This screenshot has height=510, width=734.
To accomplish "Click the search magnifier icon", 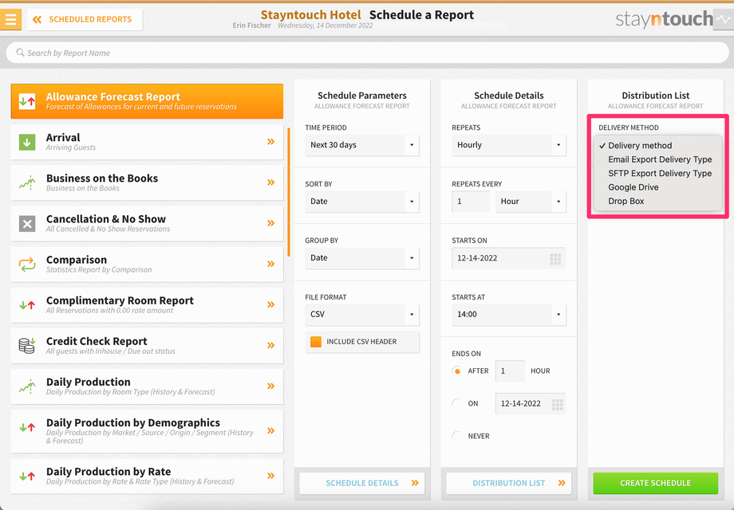I will point(20,53).
